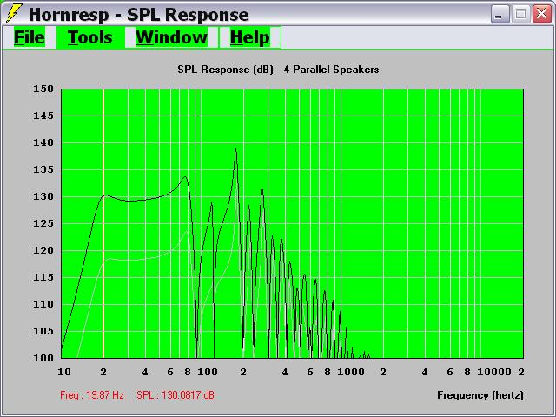556x417 pixels.
Task: Click the SPL : 130.0817 dB readout
Action: coord(175,395)
